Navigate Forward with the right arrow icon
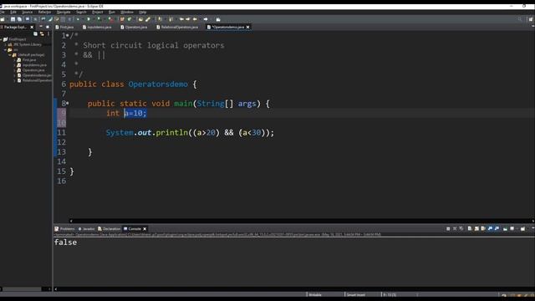The height and width of the screenshot is (301, 535). [x=206, y=19]
